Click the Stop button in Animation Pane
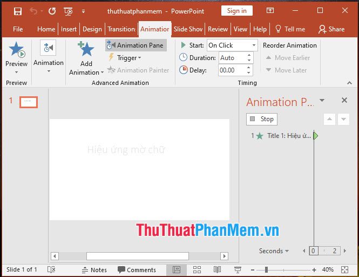The height and width of the screenshot is (277, 359). click(x=262, y=119)
